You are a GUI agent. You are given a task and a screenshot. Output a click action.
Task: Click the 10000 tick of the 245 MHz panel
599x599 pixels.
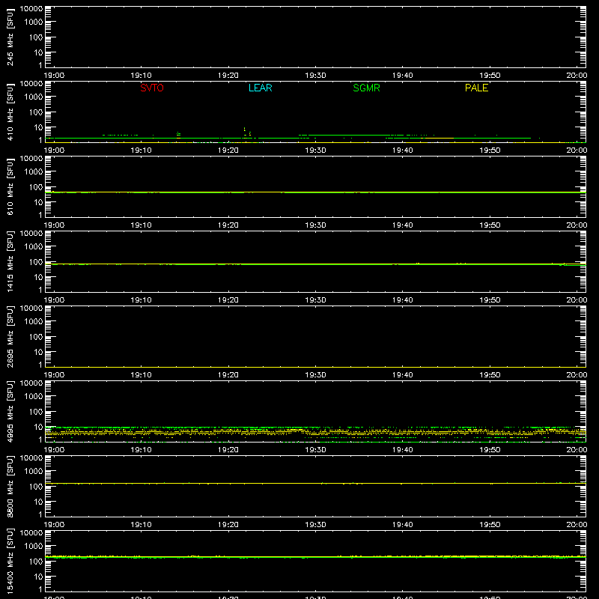click(x=31, y=9)
